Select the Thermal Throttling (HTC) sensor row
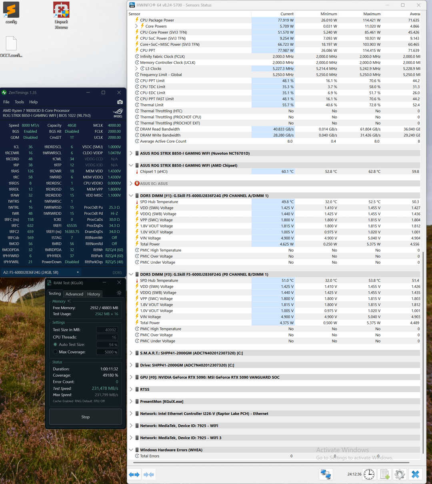 pos(274,111)
